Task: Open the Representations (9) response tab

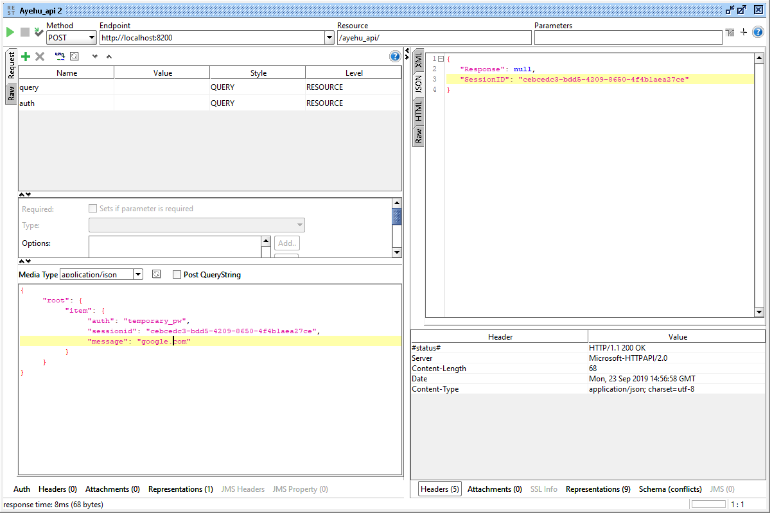Action: (x=597, y=489)
